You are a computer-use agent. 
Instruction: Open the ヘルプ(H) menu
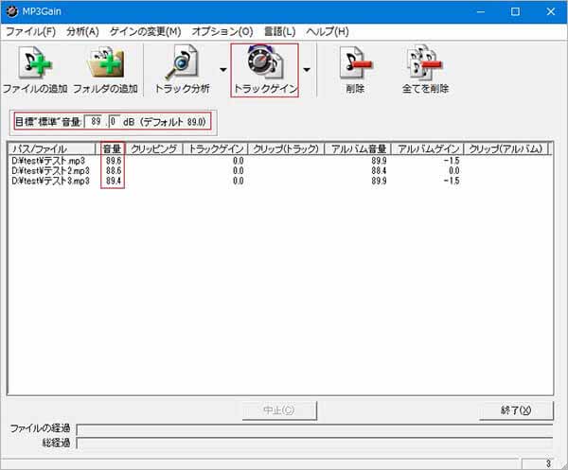pos(328,32)
